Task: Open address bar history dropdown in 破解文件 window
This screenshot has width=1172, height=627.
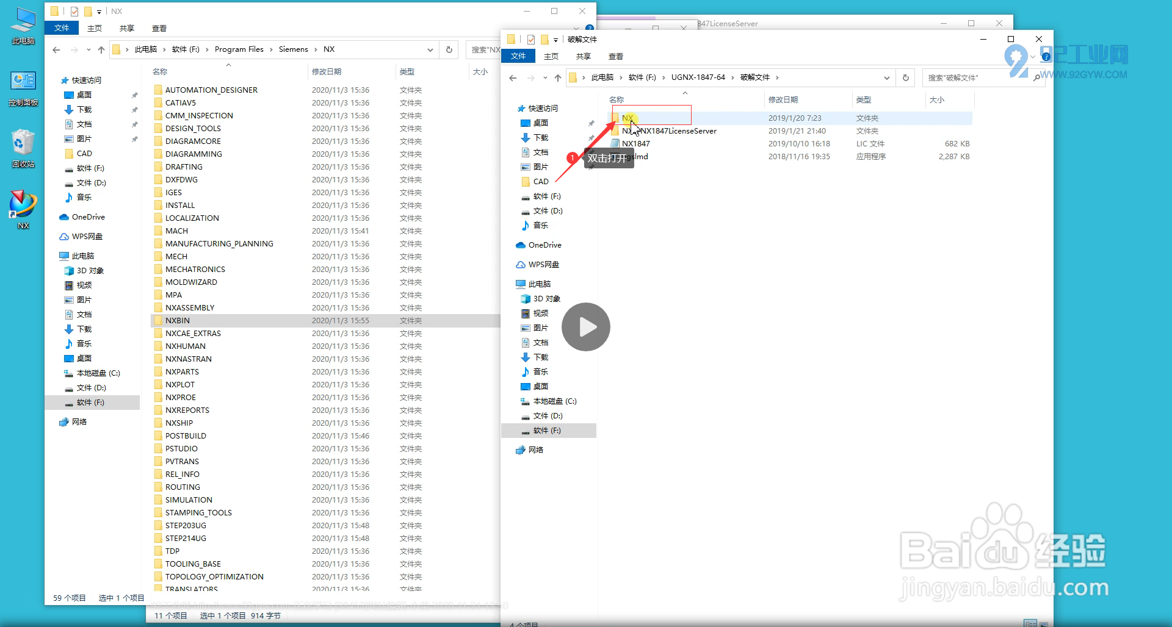Action: point(887,77)
